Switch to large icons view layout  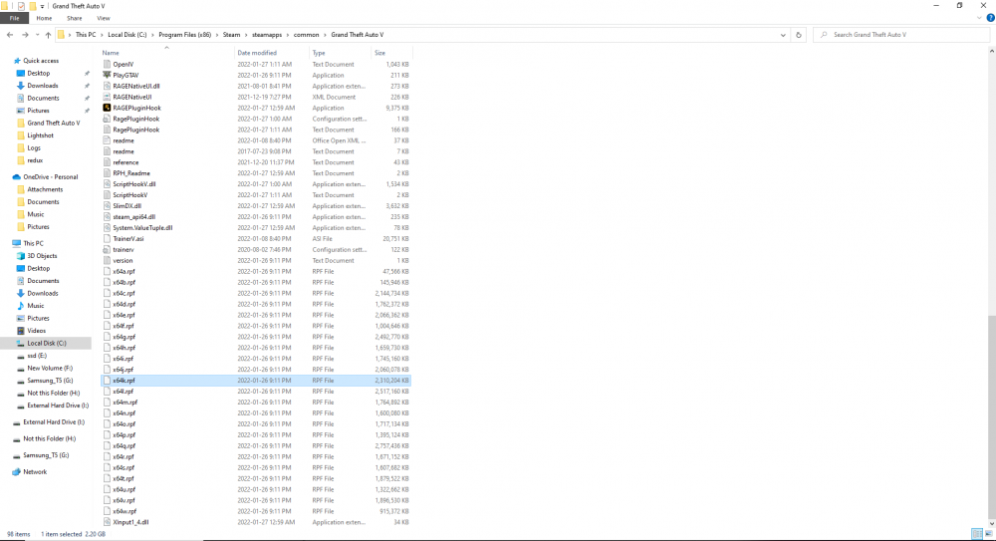point(988,534)
